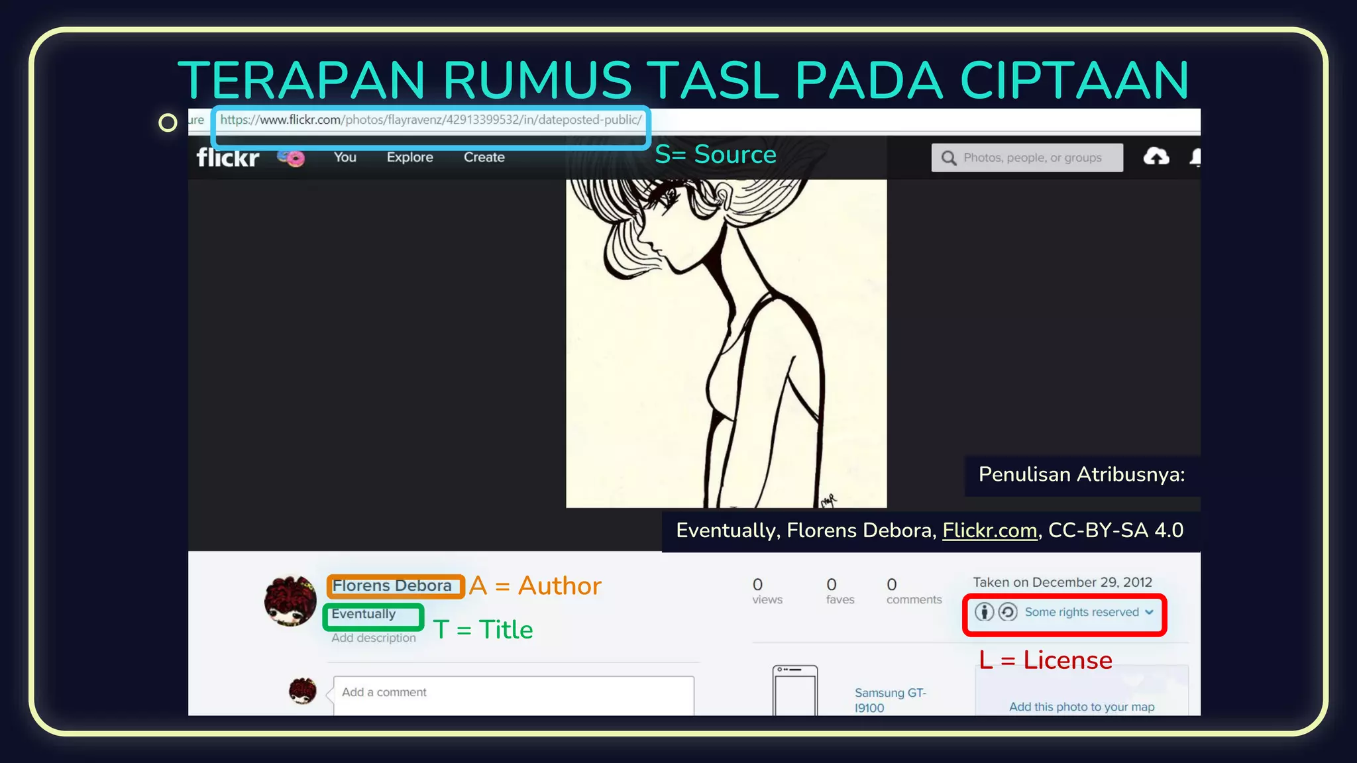
Task: Click the Flickr logo
Action: click(227, 157)
